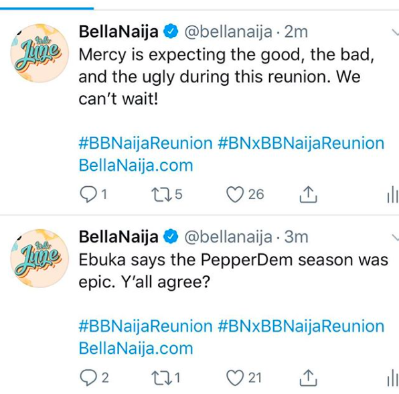The height and width of the screenshot is (394, 399).
Task: Open #BBNaijaReunion hashtag in first tweet
Action: point(145,143)
